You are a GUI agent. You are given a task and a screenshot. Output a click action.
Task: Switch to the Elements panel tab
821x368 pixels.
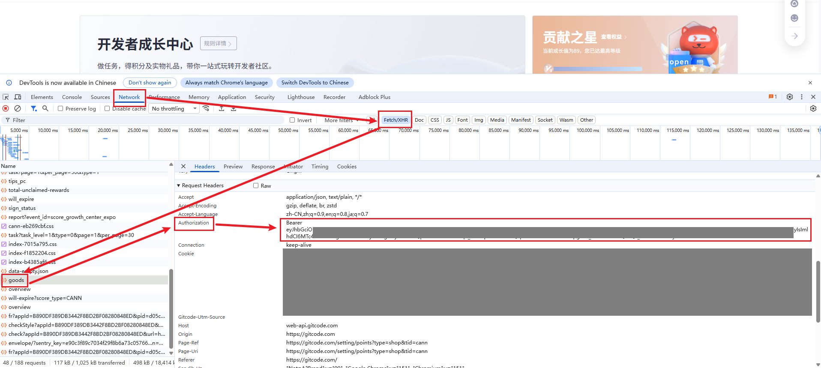click(x=42, y=97)
